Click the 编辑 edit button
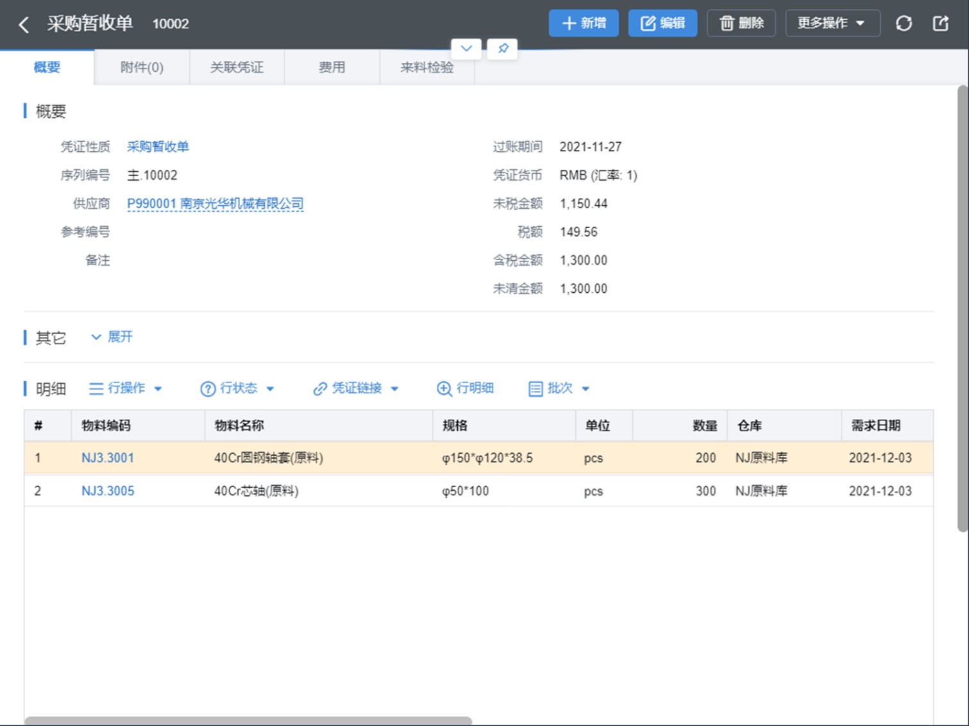 pyautogui.click(x=662, y=24)
